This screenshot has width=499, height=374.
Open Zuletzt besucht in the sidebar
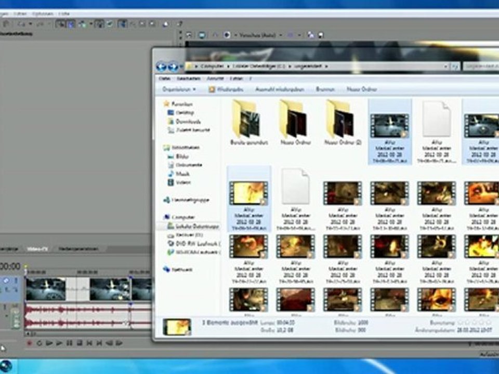click(x=189, y=130)
